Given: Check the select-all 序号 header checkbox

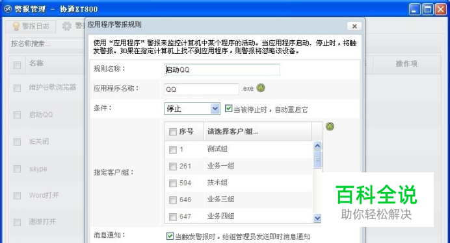Looking at the screenshot, I should click(x=173, y=132).
